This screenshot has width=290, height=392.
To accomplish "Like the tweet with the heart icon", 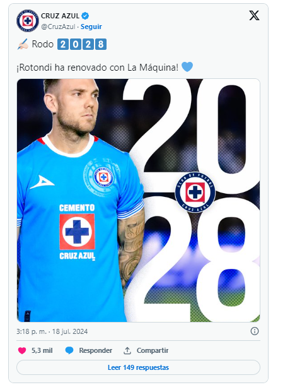I will click(22, 350).
